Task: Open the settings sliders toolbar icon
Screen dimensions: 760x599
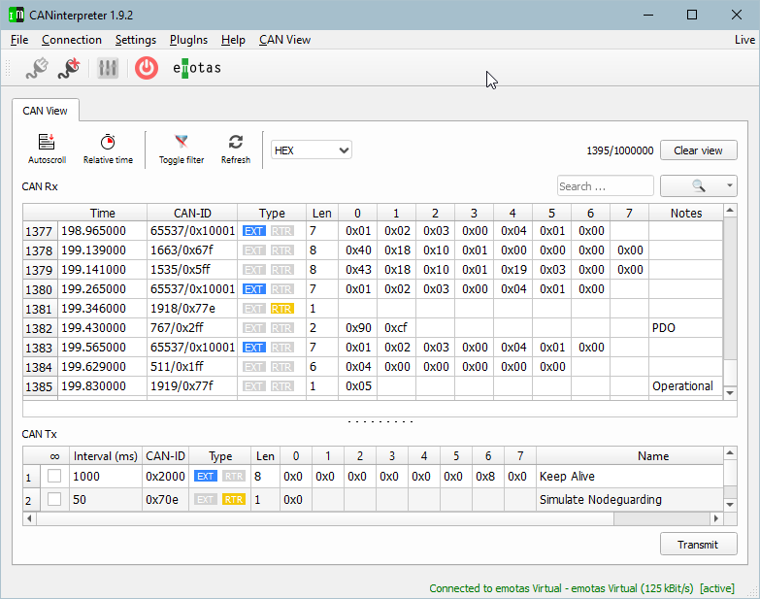Action: 108,68
